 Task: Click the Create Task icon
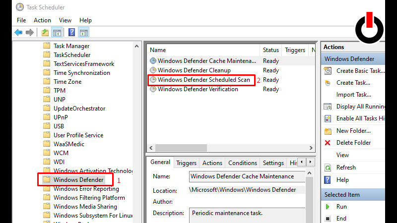point(328,83)
